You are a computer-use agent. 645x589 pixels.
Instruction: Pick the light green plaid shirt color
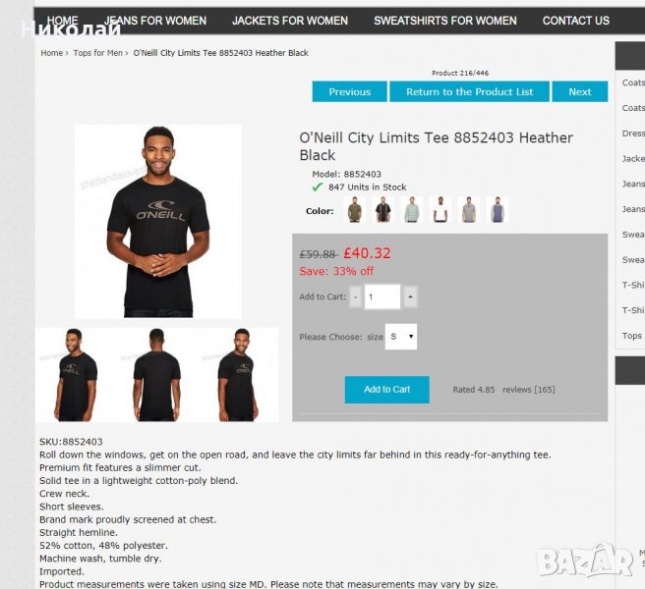[x=411, y=209]
